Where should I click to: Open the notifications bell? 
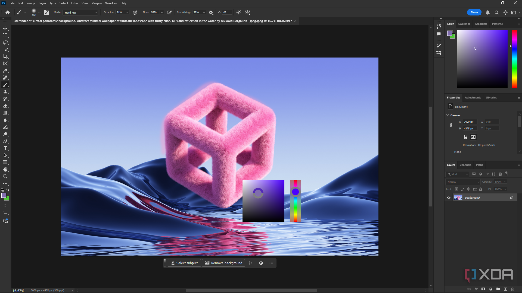coord(488,12)
